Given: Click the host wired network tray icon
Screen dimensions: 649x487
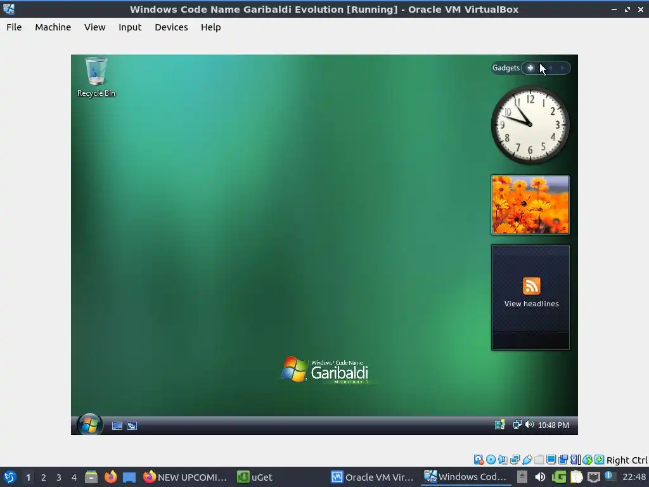Looking at the screenshot, I should (x=594, y=477).
